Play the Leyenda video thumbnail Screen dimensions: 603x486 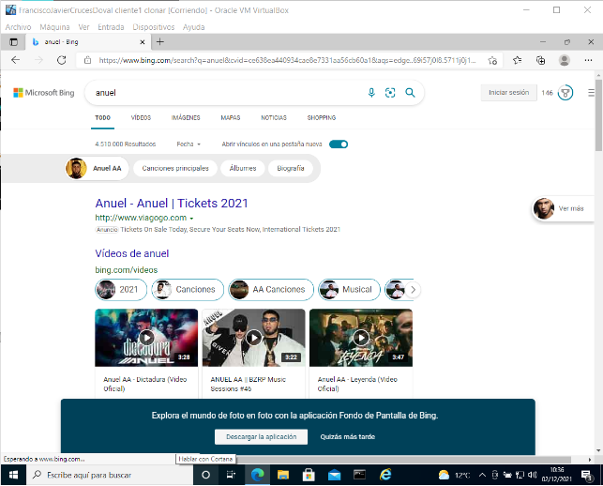click(361, 338)
